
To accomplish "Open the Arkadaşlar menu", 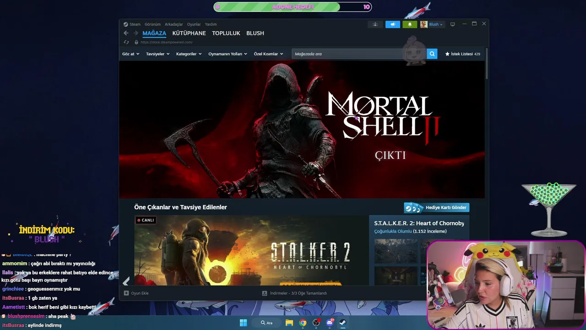I will (174, 24).
